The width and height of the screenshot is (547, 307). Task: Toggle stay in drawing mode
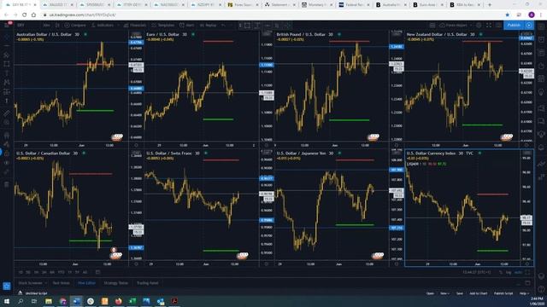7,144
